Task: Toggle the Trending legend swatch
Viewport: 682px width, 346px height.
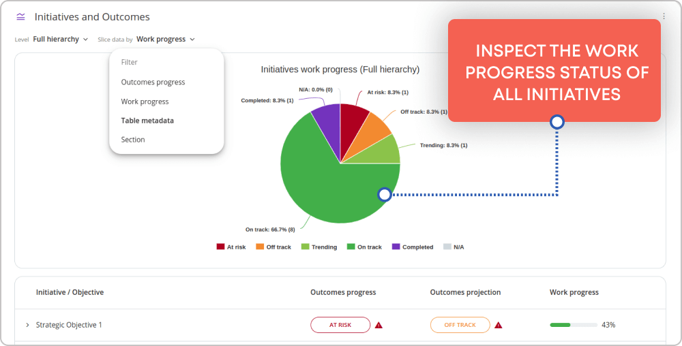Action: [x=306, y=247]
